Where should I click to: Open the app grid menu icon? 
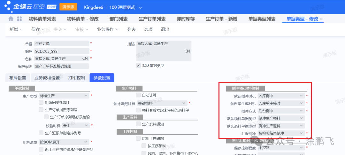[x=19, y=19]
